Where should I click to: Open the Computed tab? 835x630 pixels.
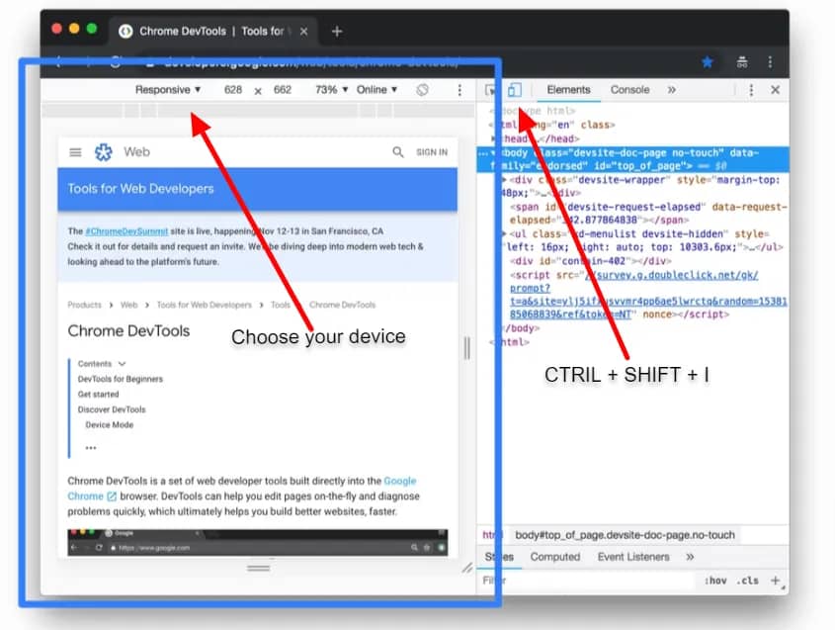pyautogui.click(x=555, y=557)
